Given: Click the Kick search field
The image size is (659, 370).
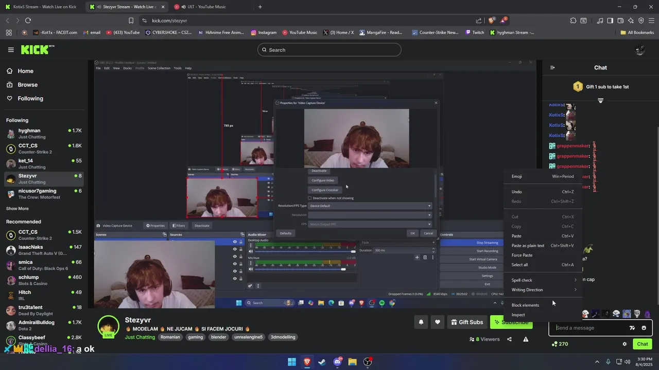Looking at the screenshot, I should [x=329, y=50].
